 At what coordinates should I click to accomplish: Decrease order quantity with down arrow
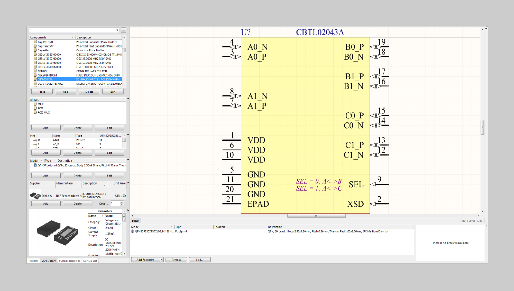tap(122, 205)
